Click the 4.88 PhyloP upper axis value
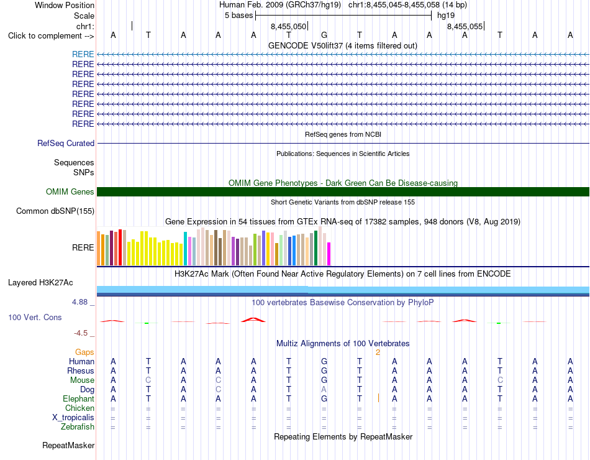 pyautogui.click(x=79, y=302)
